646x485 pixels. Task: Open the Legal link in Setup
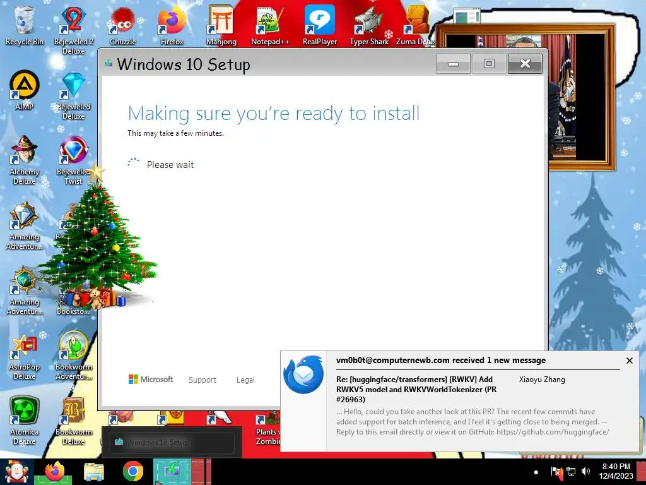click(245, 380)
